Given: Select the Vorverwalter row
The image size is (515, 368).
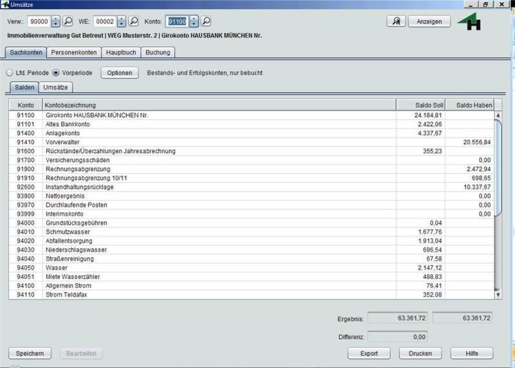Looking at the screenshot, I should point(251,142).
